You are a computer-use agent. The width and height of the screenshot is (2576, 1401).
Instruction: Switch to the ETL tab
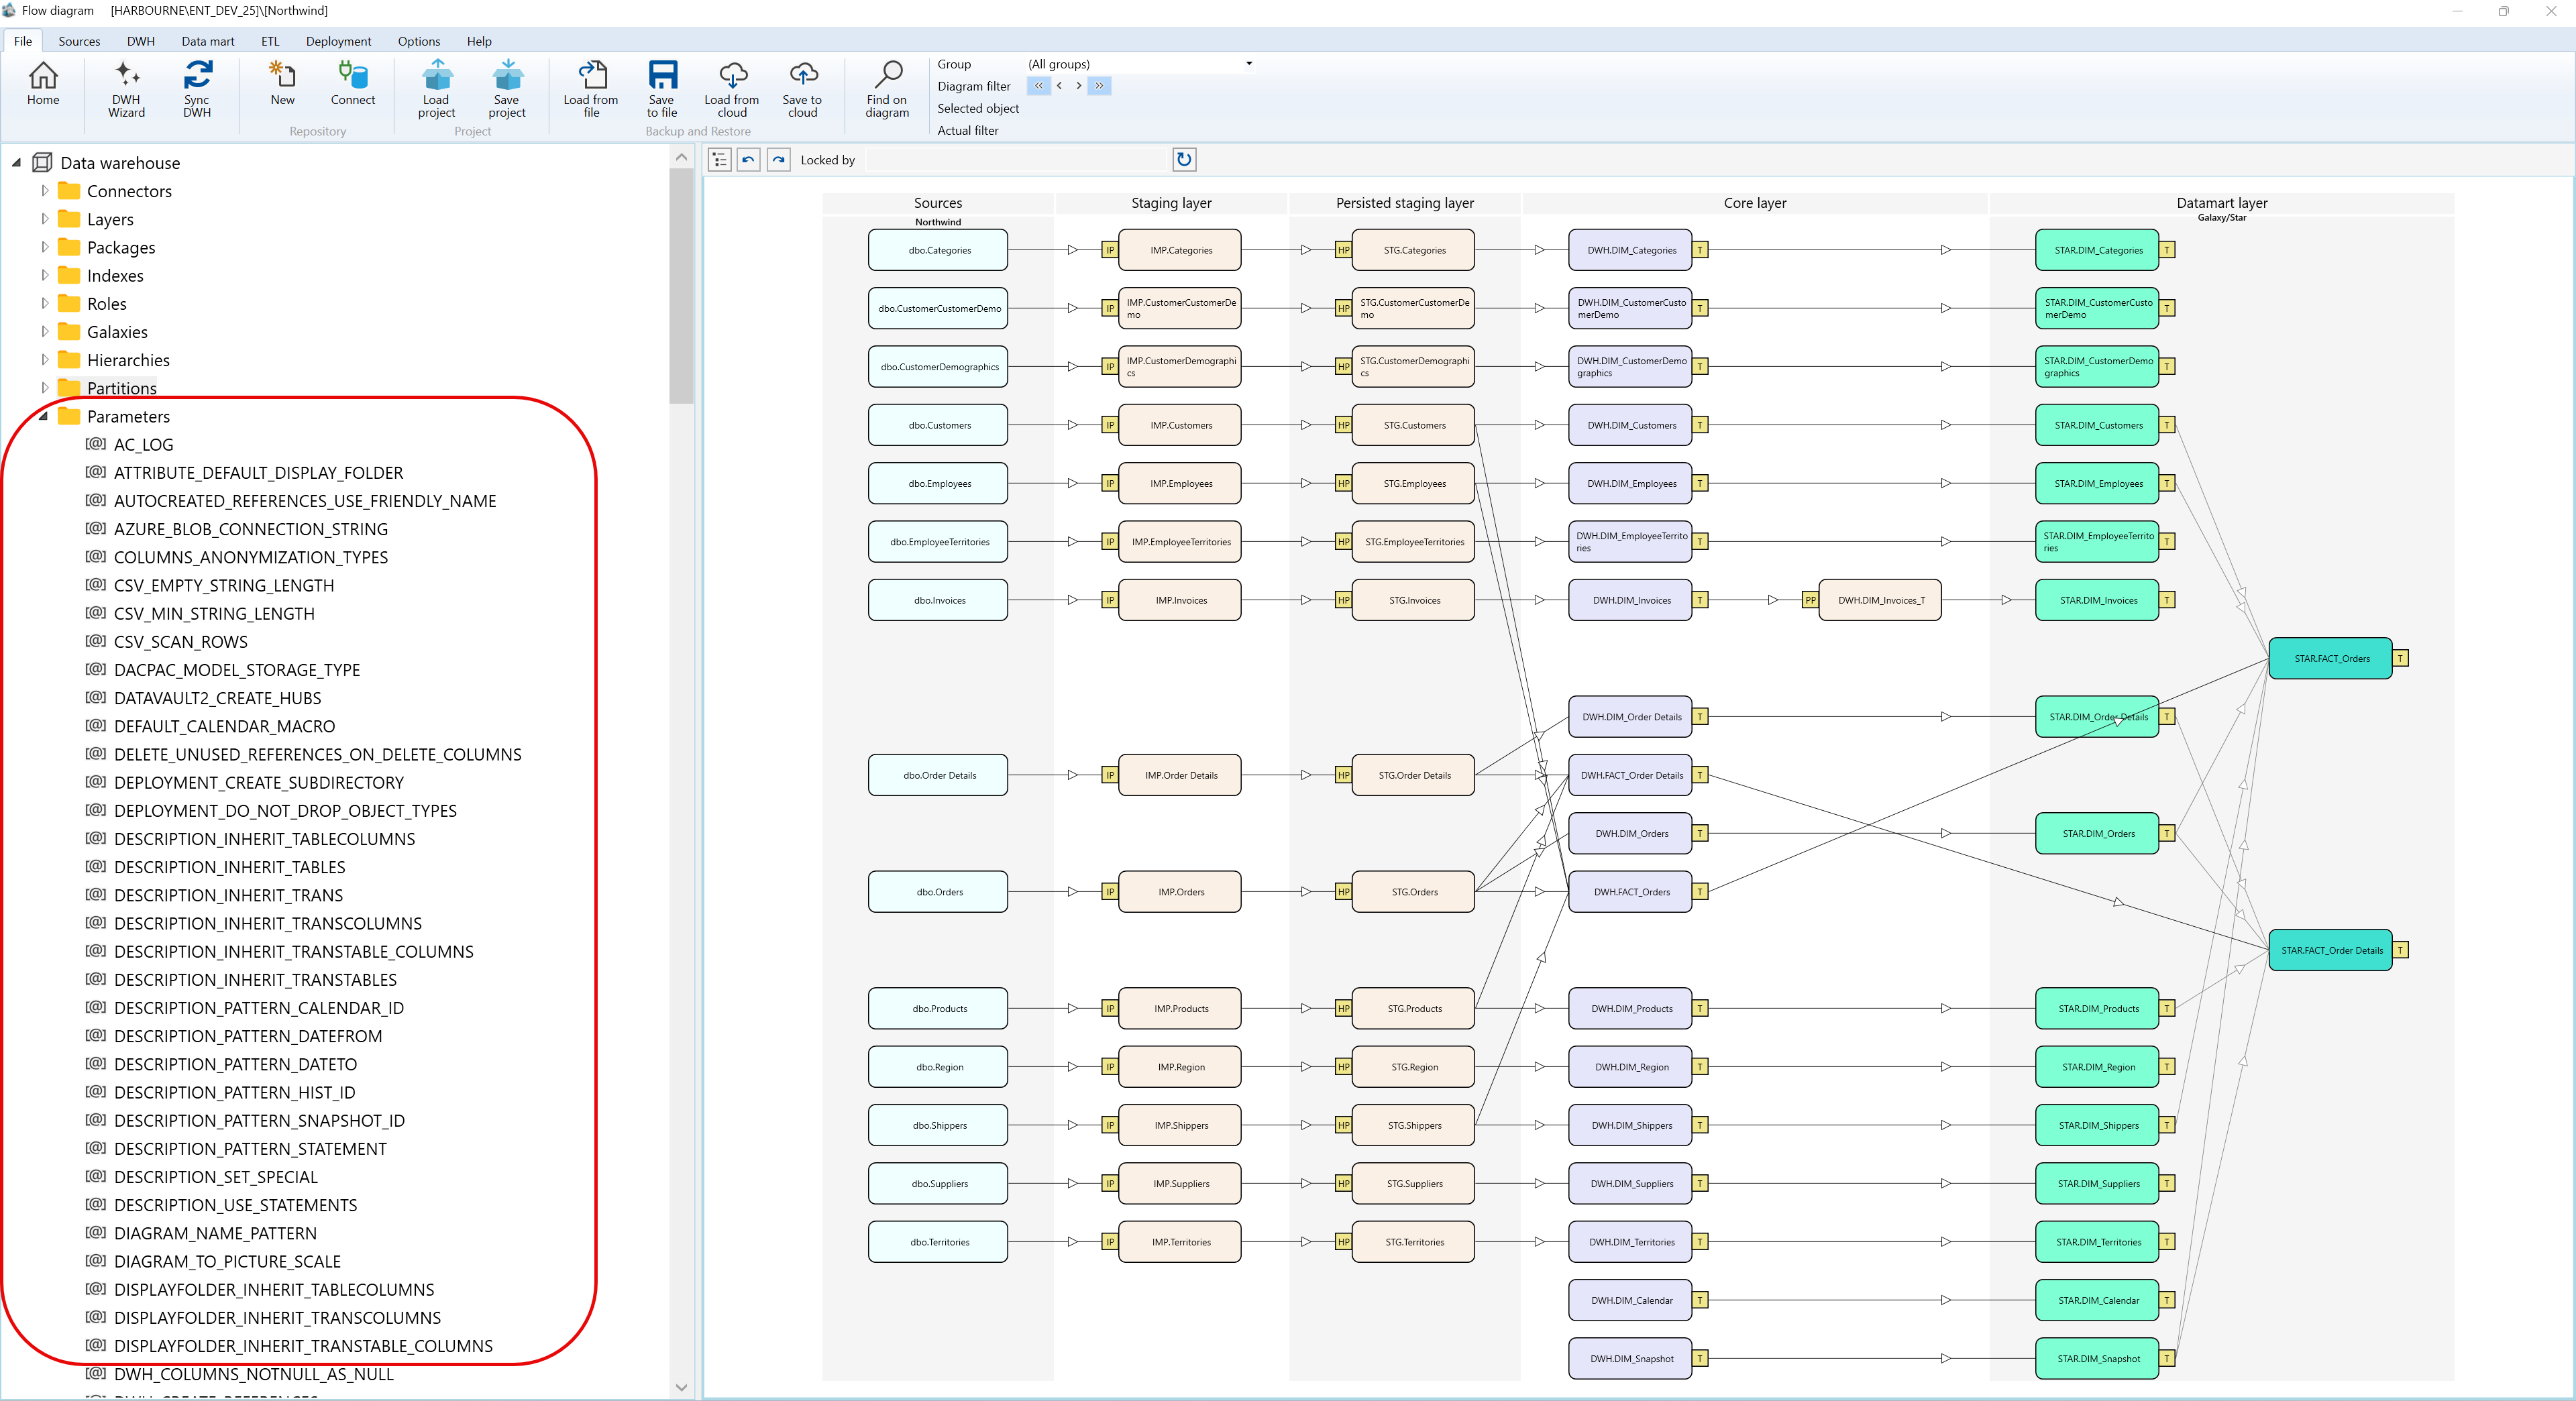coord(270,41)
